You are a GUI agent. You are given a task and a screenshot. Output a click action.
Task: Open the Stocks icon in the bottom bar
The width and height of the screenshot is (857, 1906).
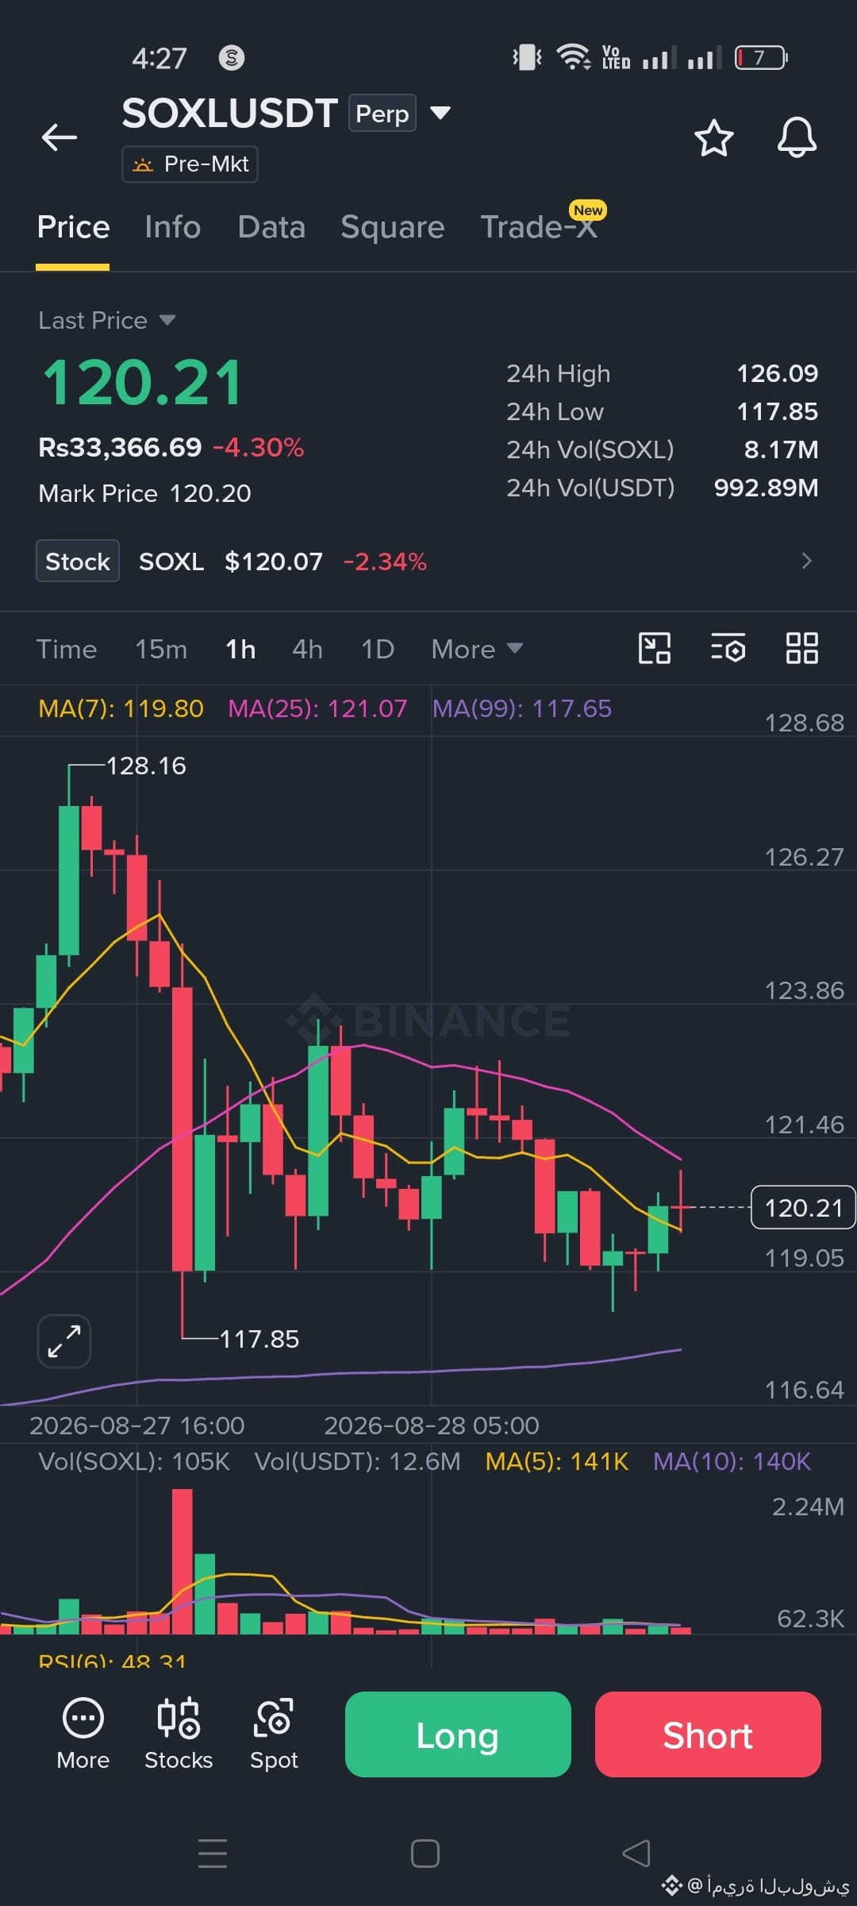(x=179, y=1734)
